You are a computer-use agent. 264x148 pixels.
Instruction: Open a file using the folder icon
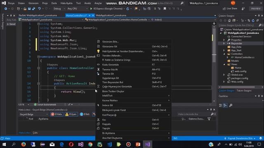pos(25,9)
